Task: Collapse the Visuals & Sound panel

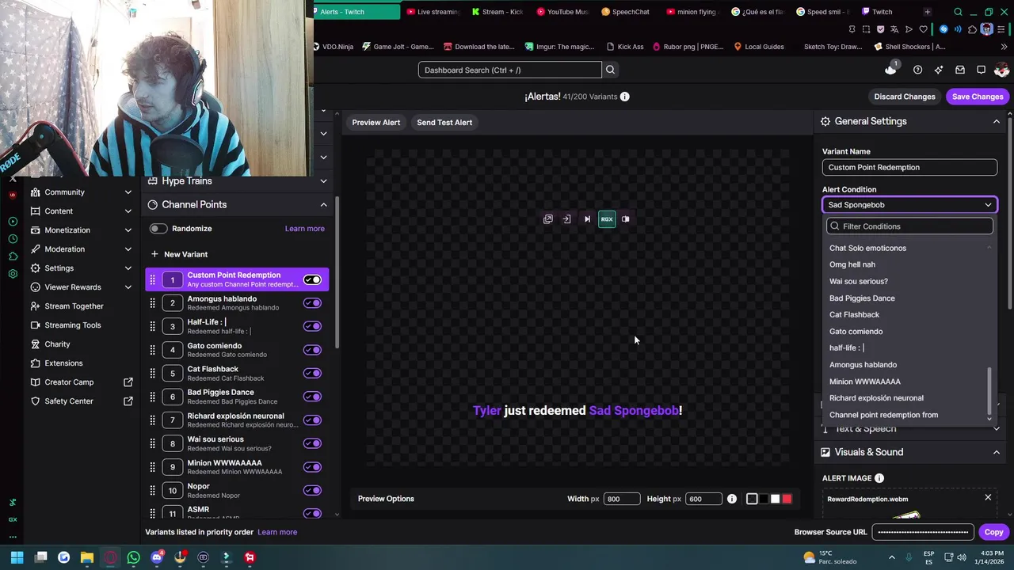Action: (997, 452)
